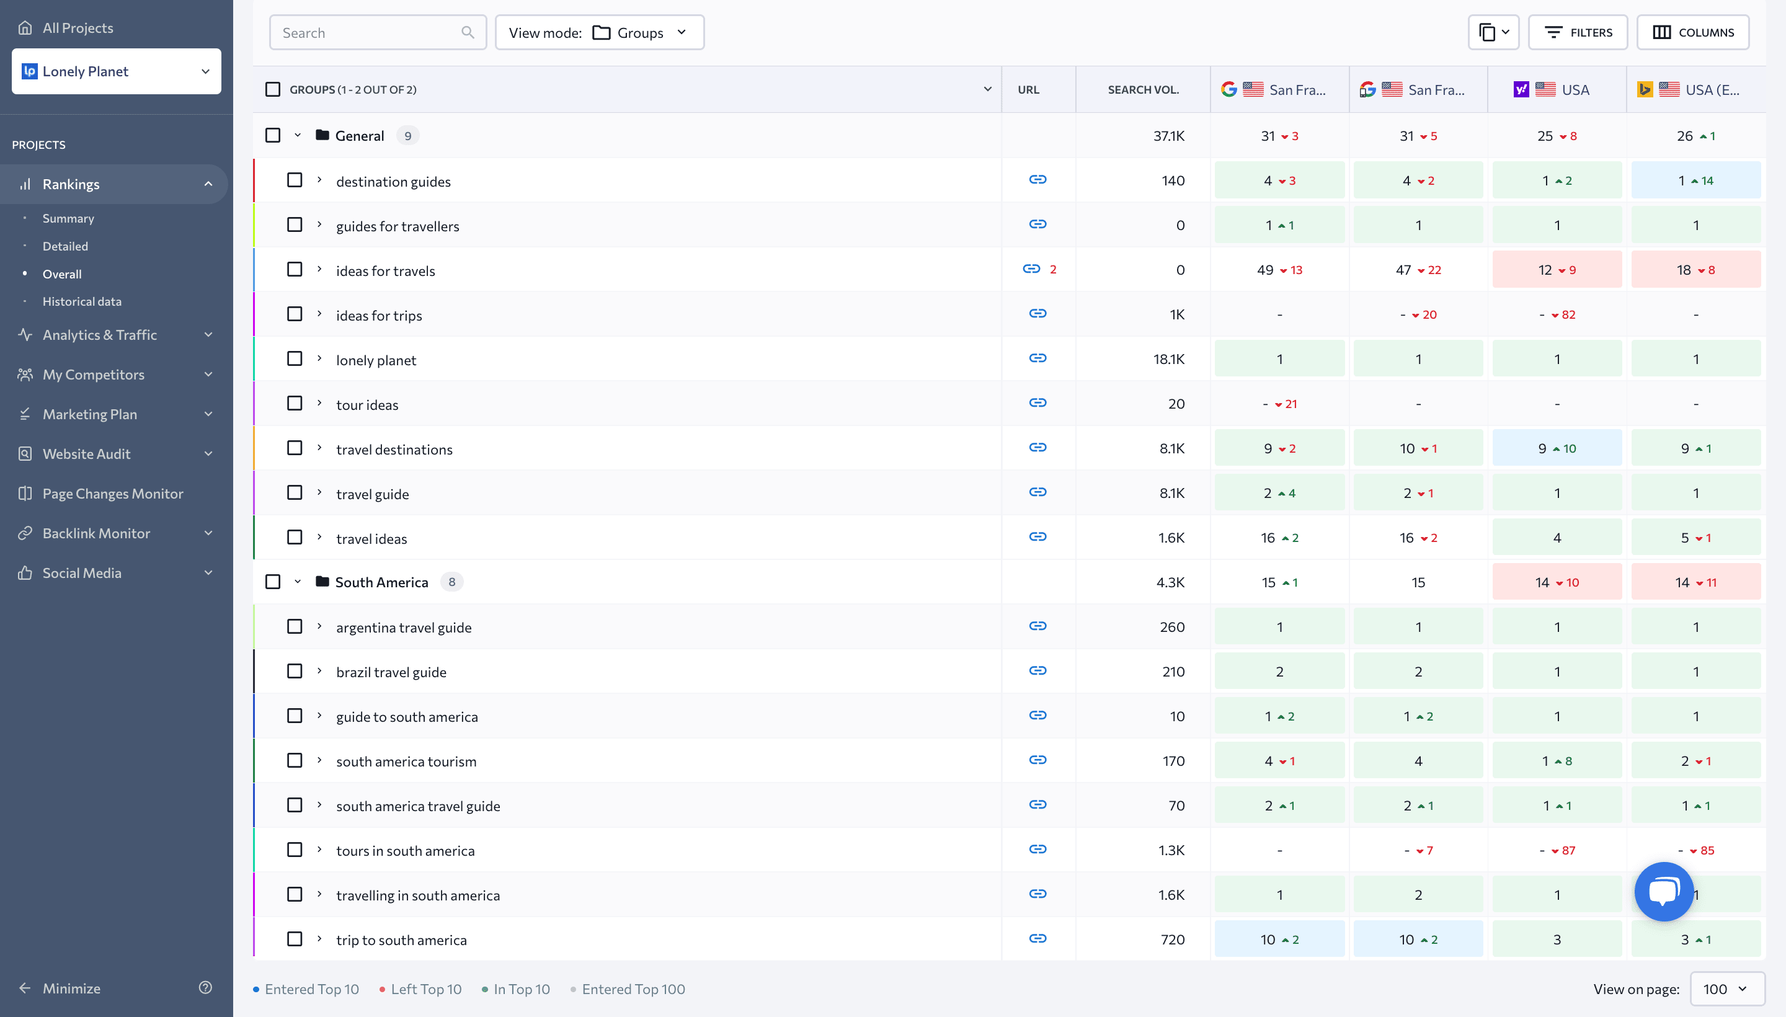Expand the destination guides keyword row
This screenshot has height=1017, width=1786.
click(x=321, y=180)
